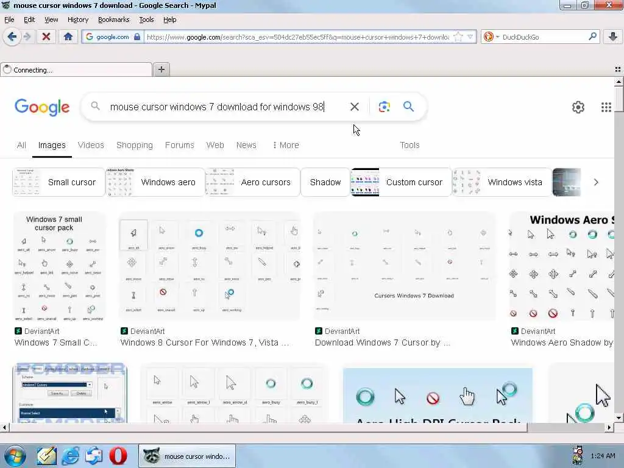This screenshot has width=624, height=468.
Task: Click the padlock site security icon
Action: pos(137,37)
